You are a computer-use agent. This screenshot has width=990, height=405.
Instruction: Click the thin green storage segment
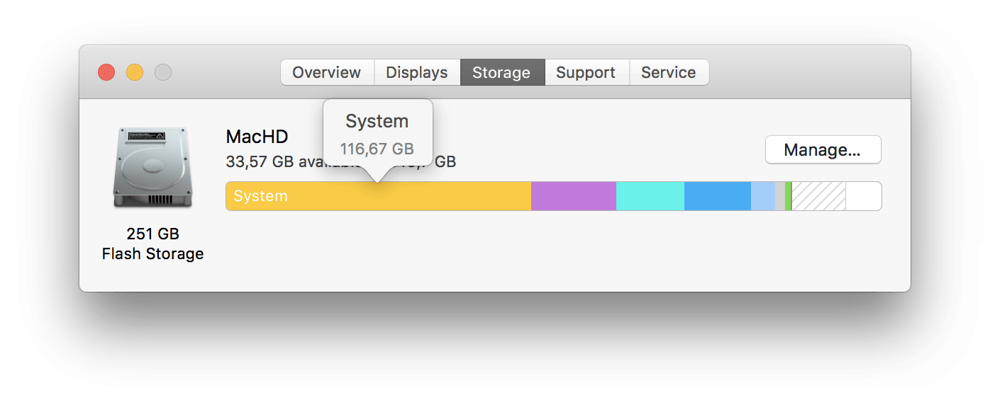(789, 196)
